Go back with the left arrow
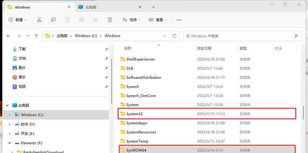 [x=8, y=36]
